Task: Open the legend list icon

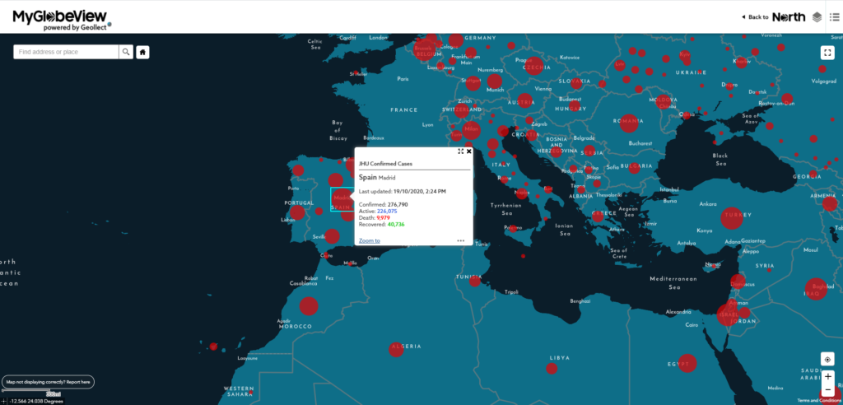Action: [x=834, y=17]
